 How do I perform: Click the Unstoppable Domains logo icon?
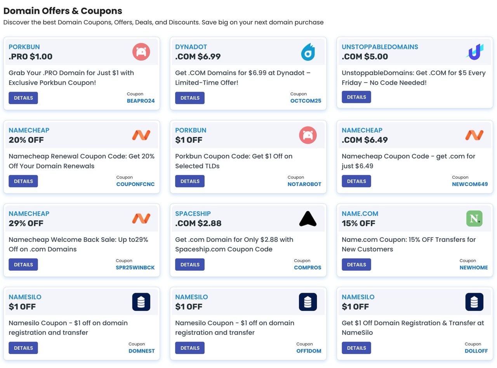click(474, 52)
